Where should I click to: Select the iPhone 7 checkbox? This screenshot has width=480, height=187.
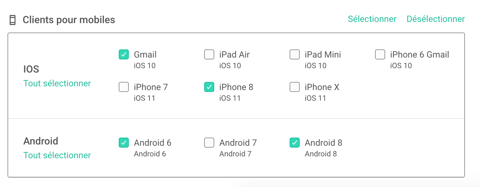(124, 87)
